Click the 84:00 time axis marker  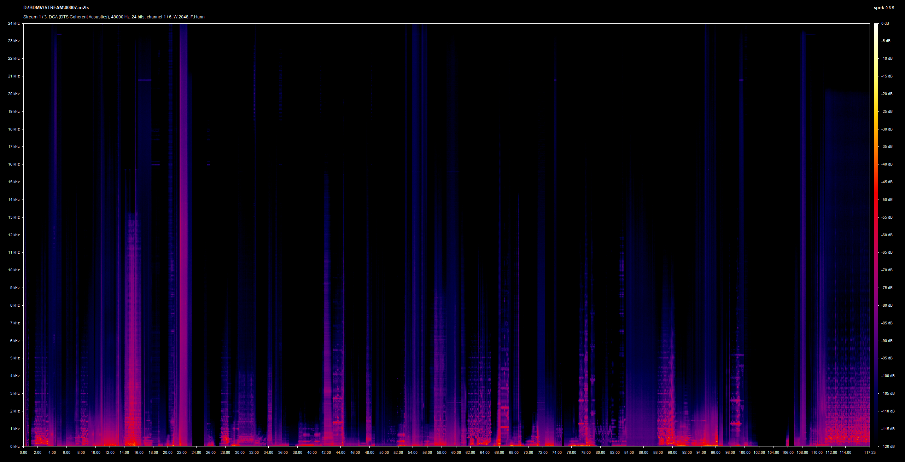coord(629,453)
